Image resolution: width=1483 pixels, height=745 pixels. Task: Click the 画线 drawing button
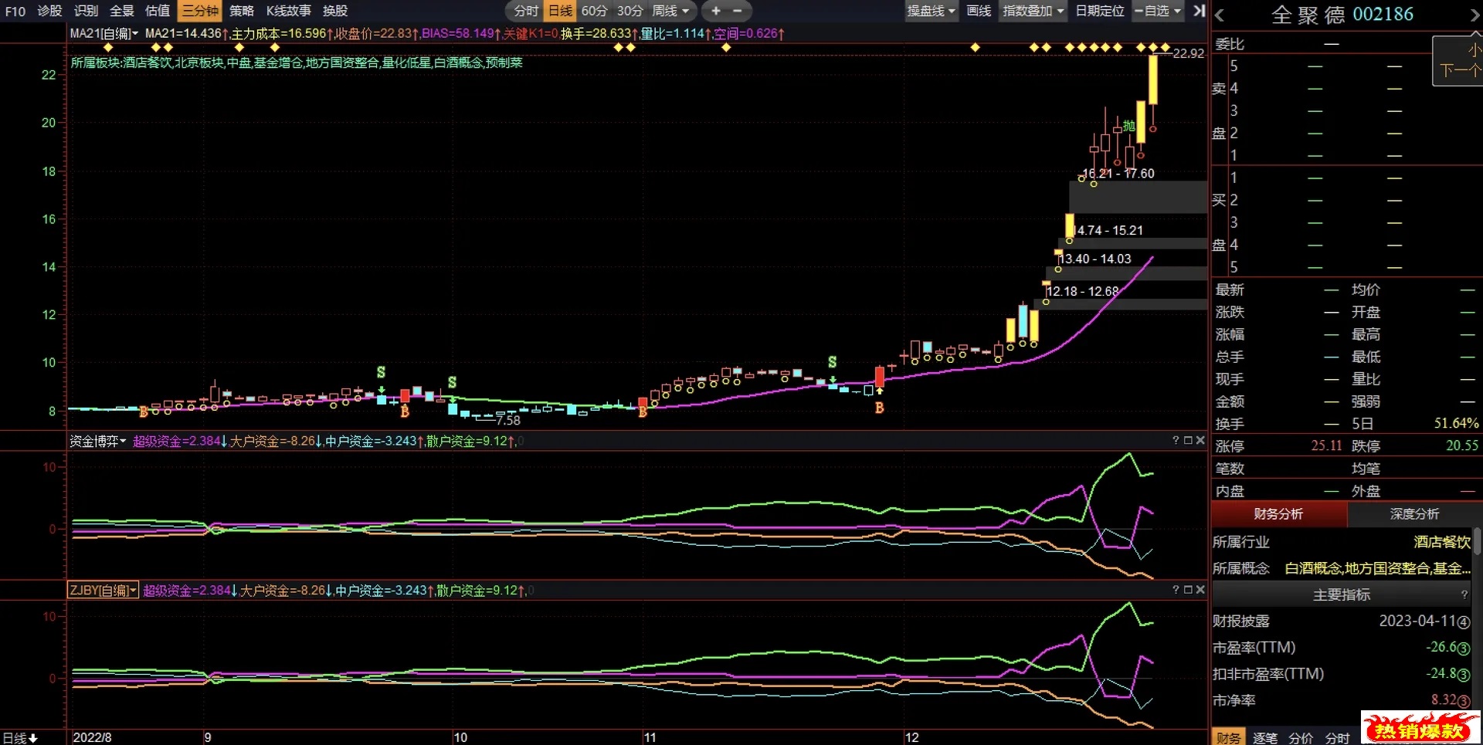click(979, 11)
